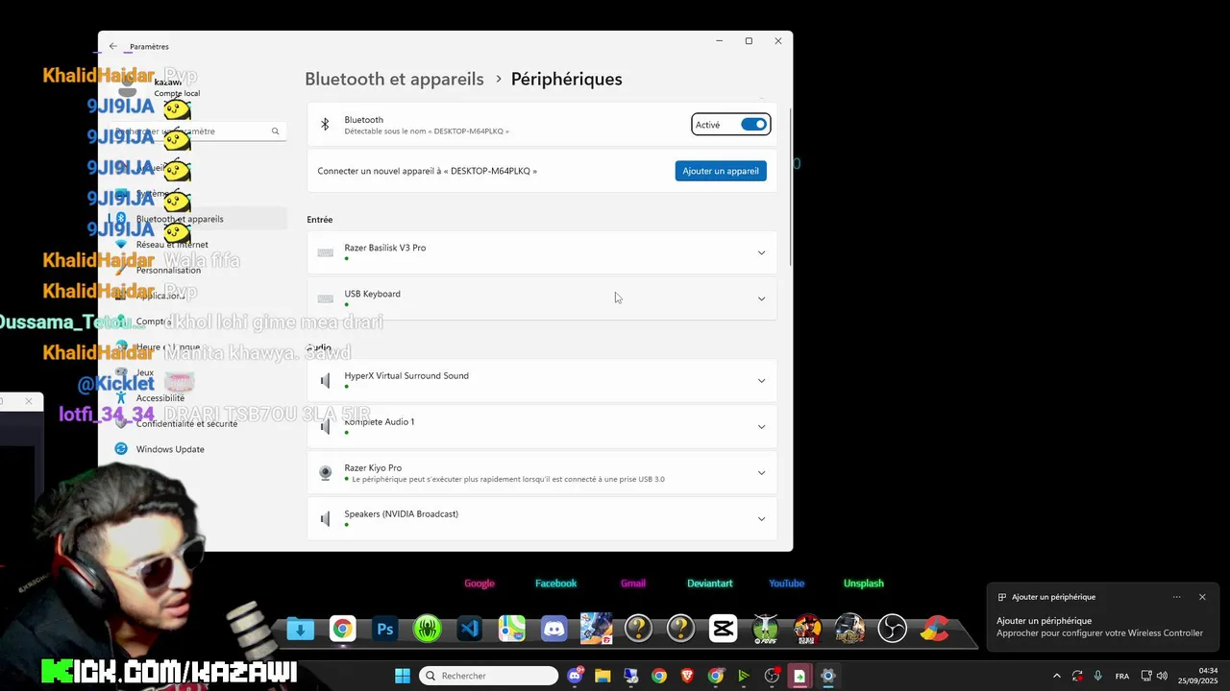
Task: Launch Discord from the desktop dock
Action: point(554,630)
